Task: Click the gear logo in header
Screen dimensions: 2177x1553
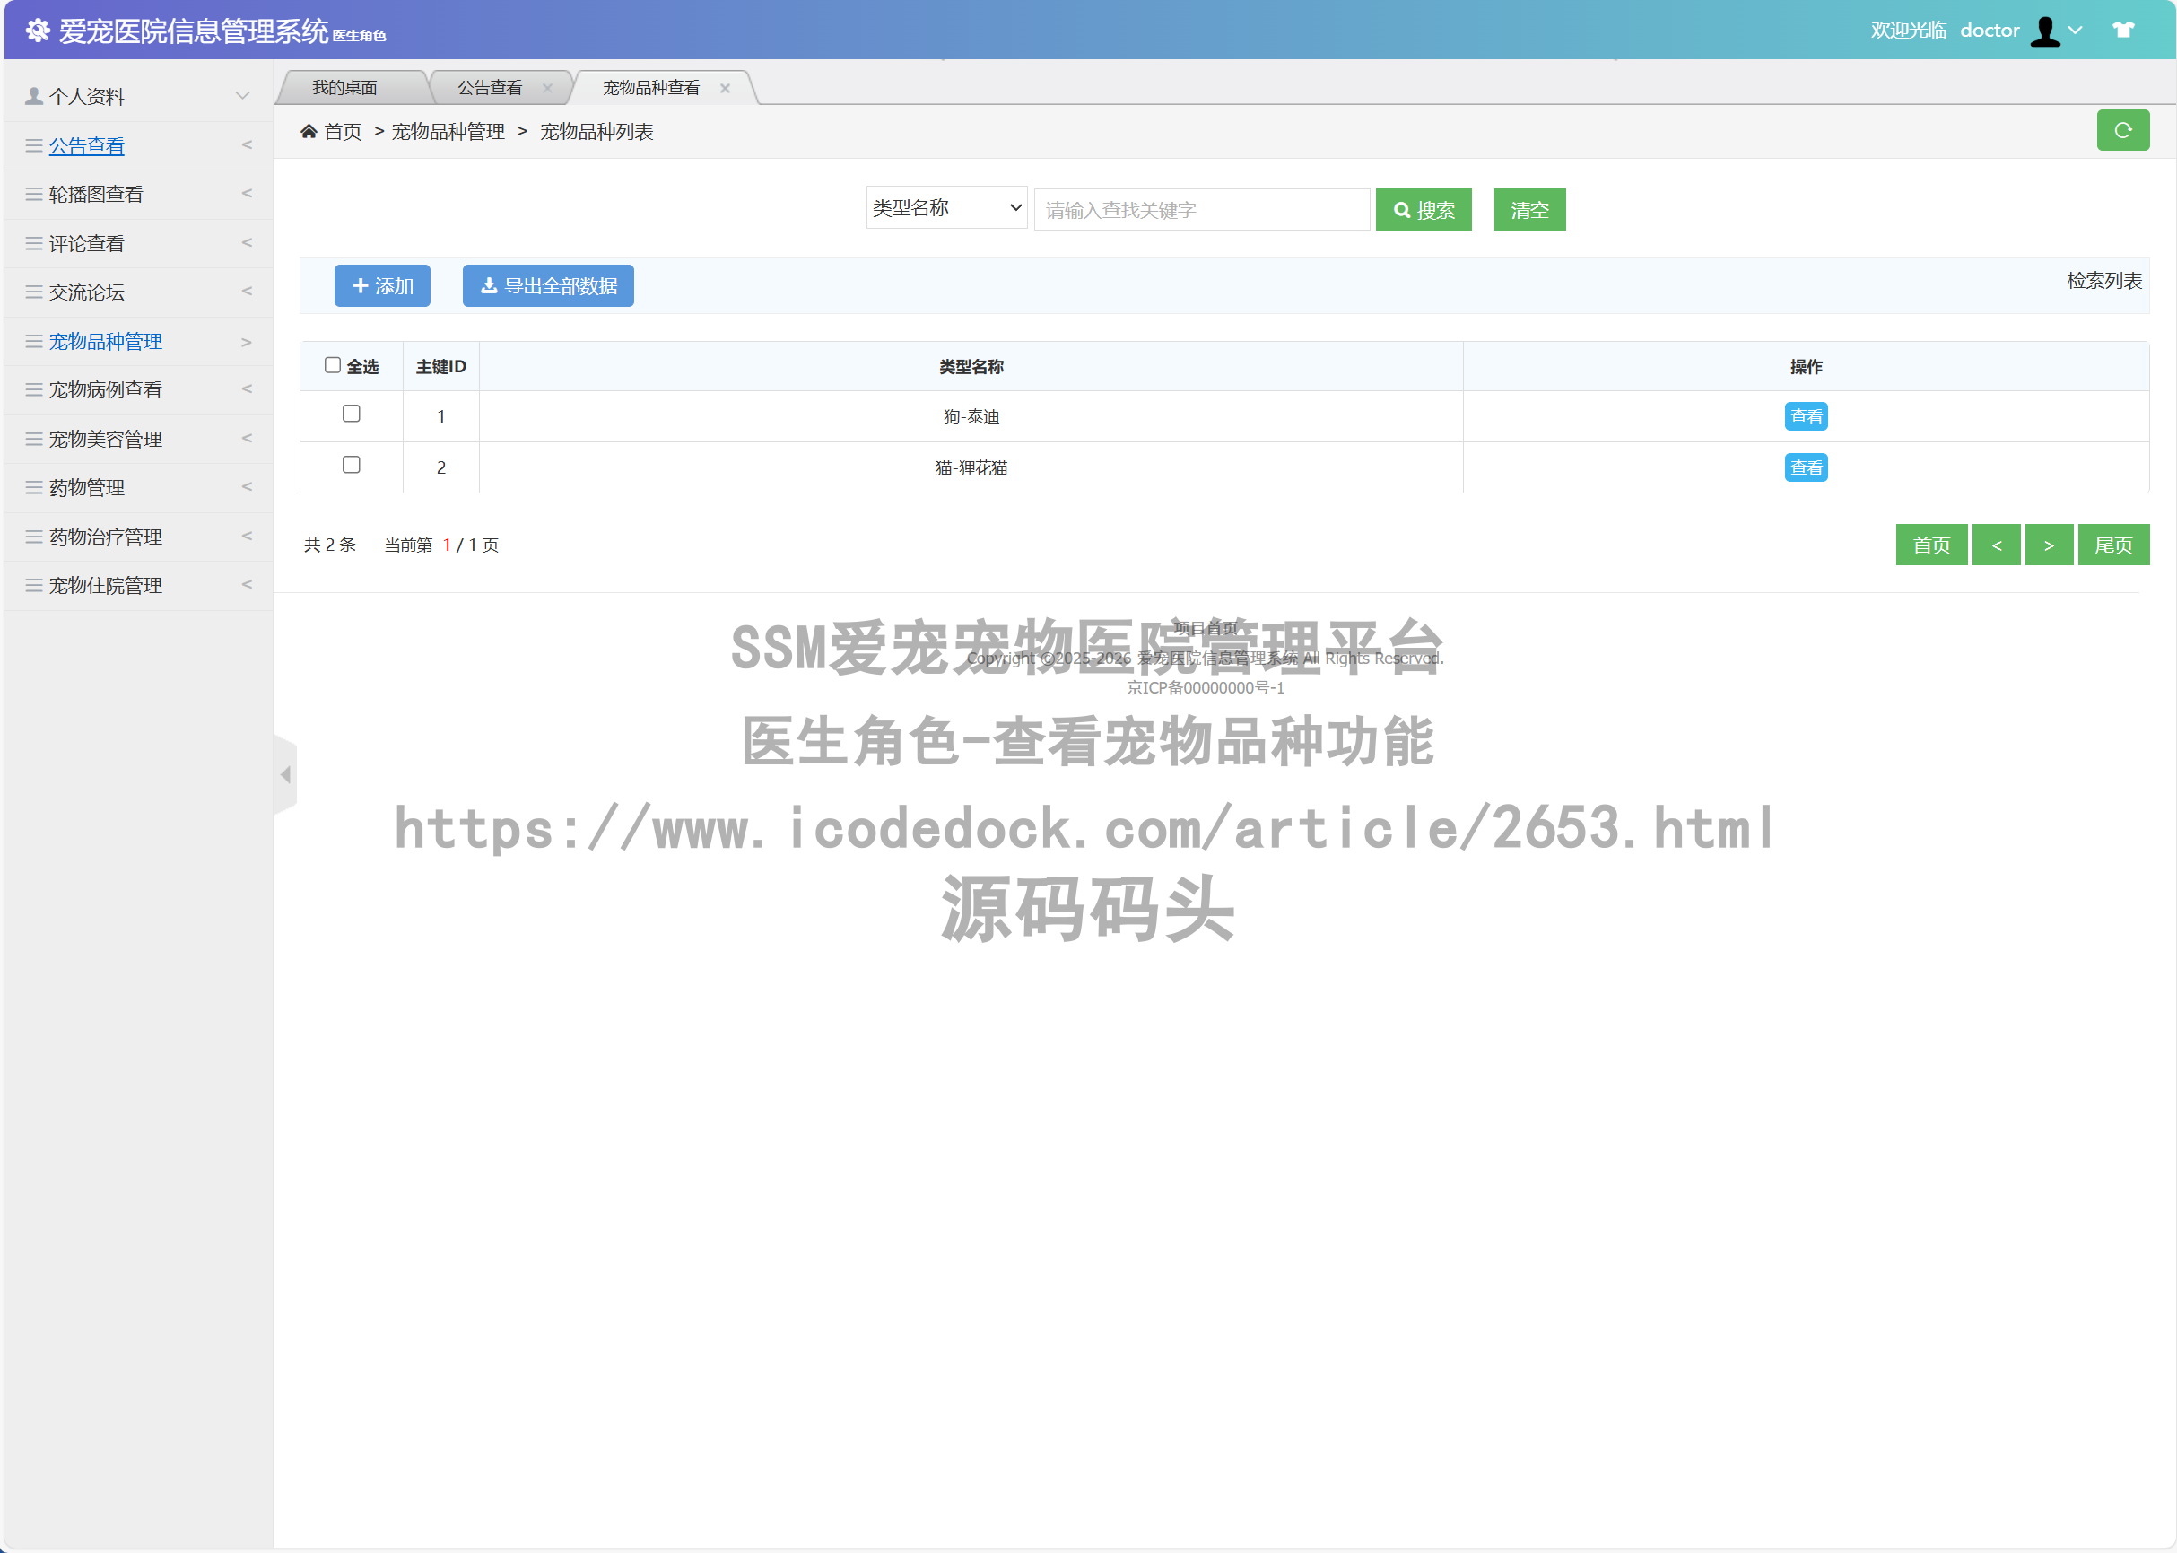Action: pos(38,31)
